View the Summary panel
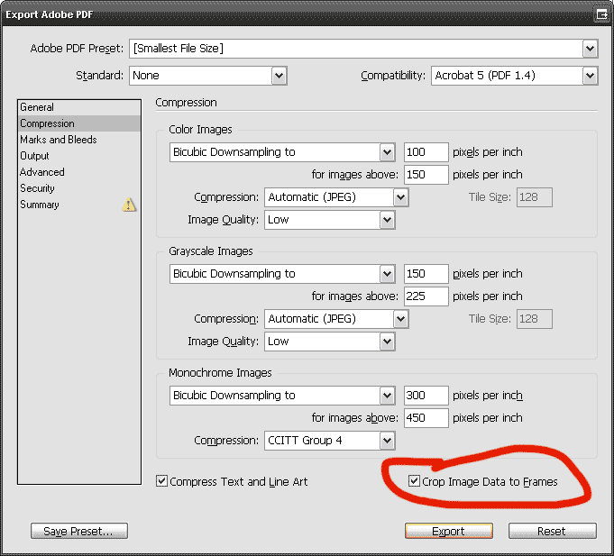The height and width of the screenshot is (556, 614). point(79,205)
